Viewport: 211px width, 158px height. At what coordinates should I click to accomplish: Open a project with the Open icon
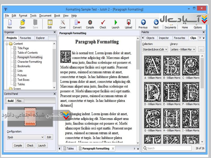tap(22, 24)
